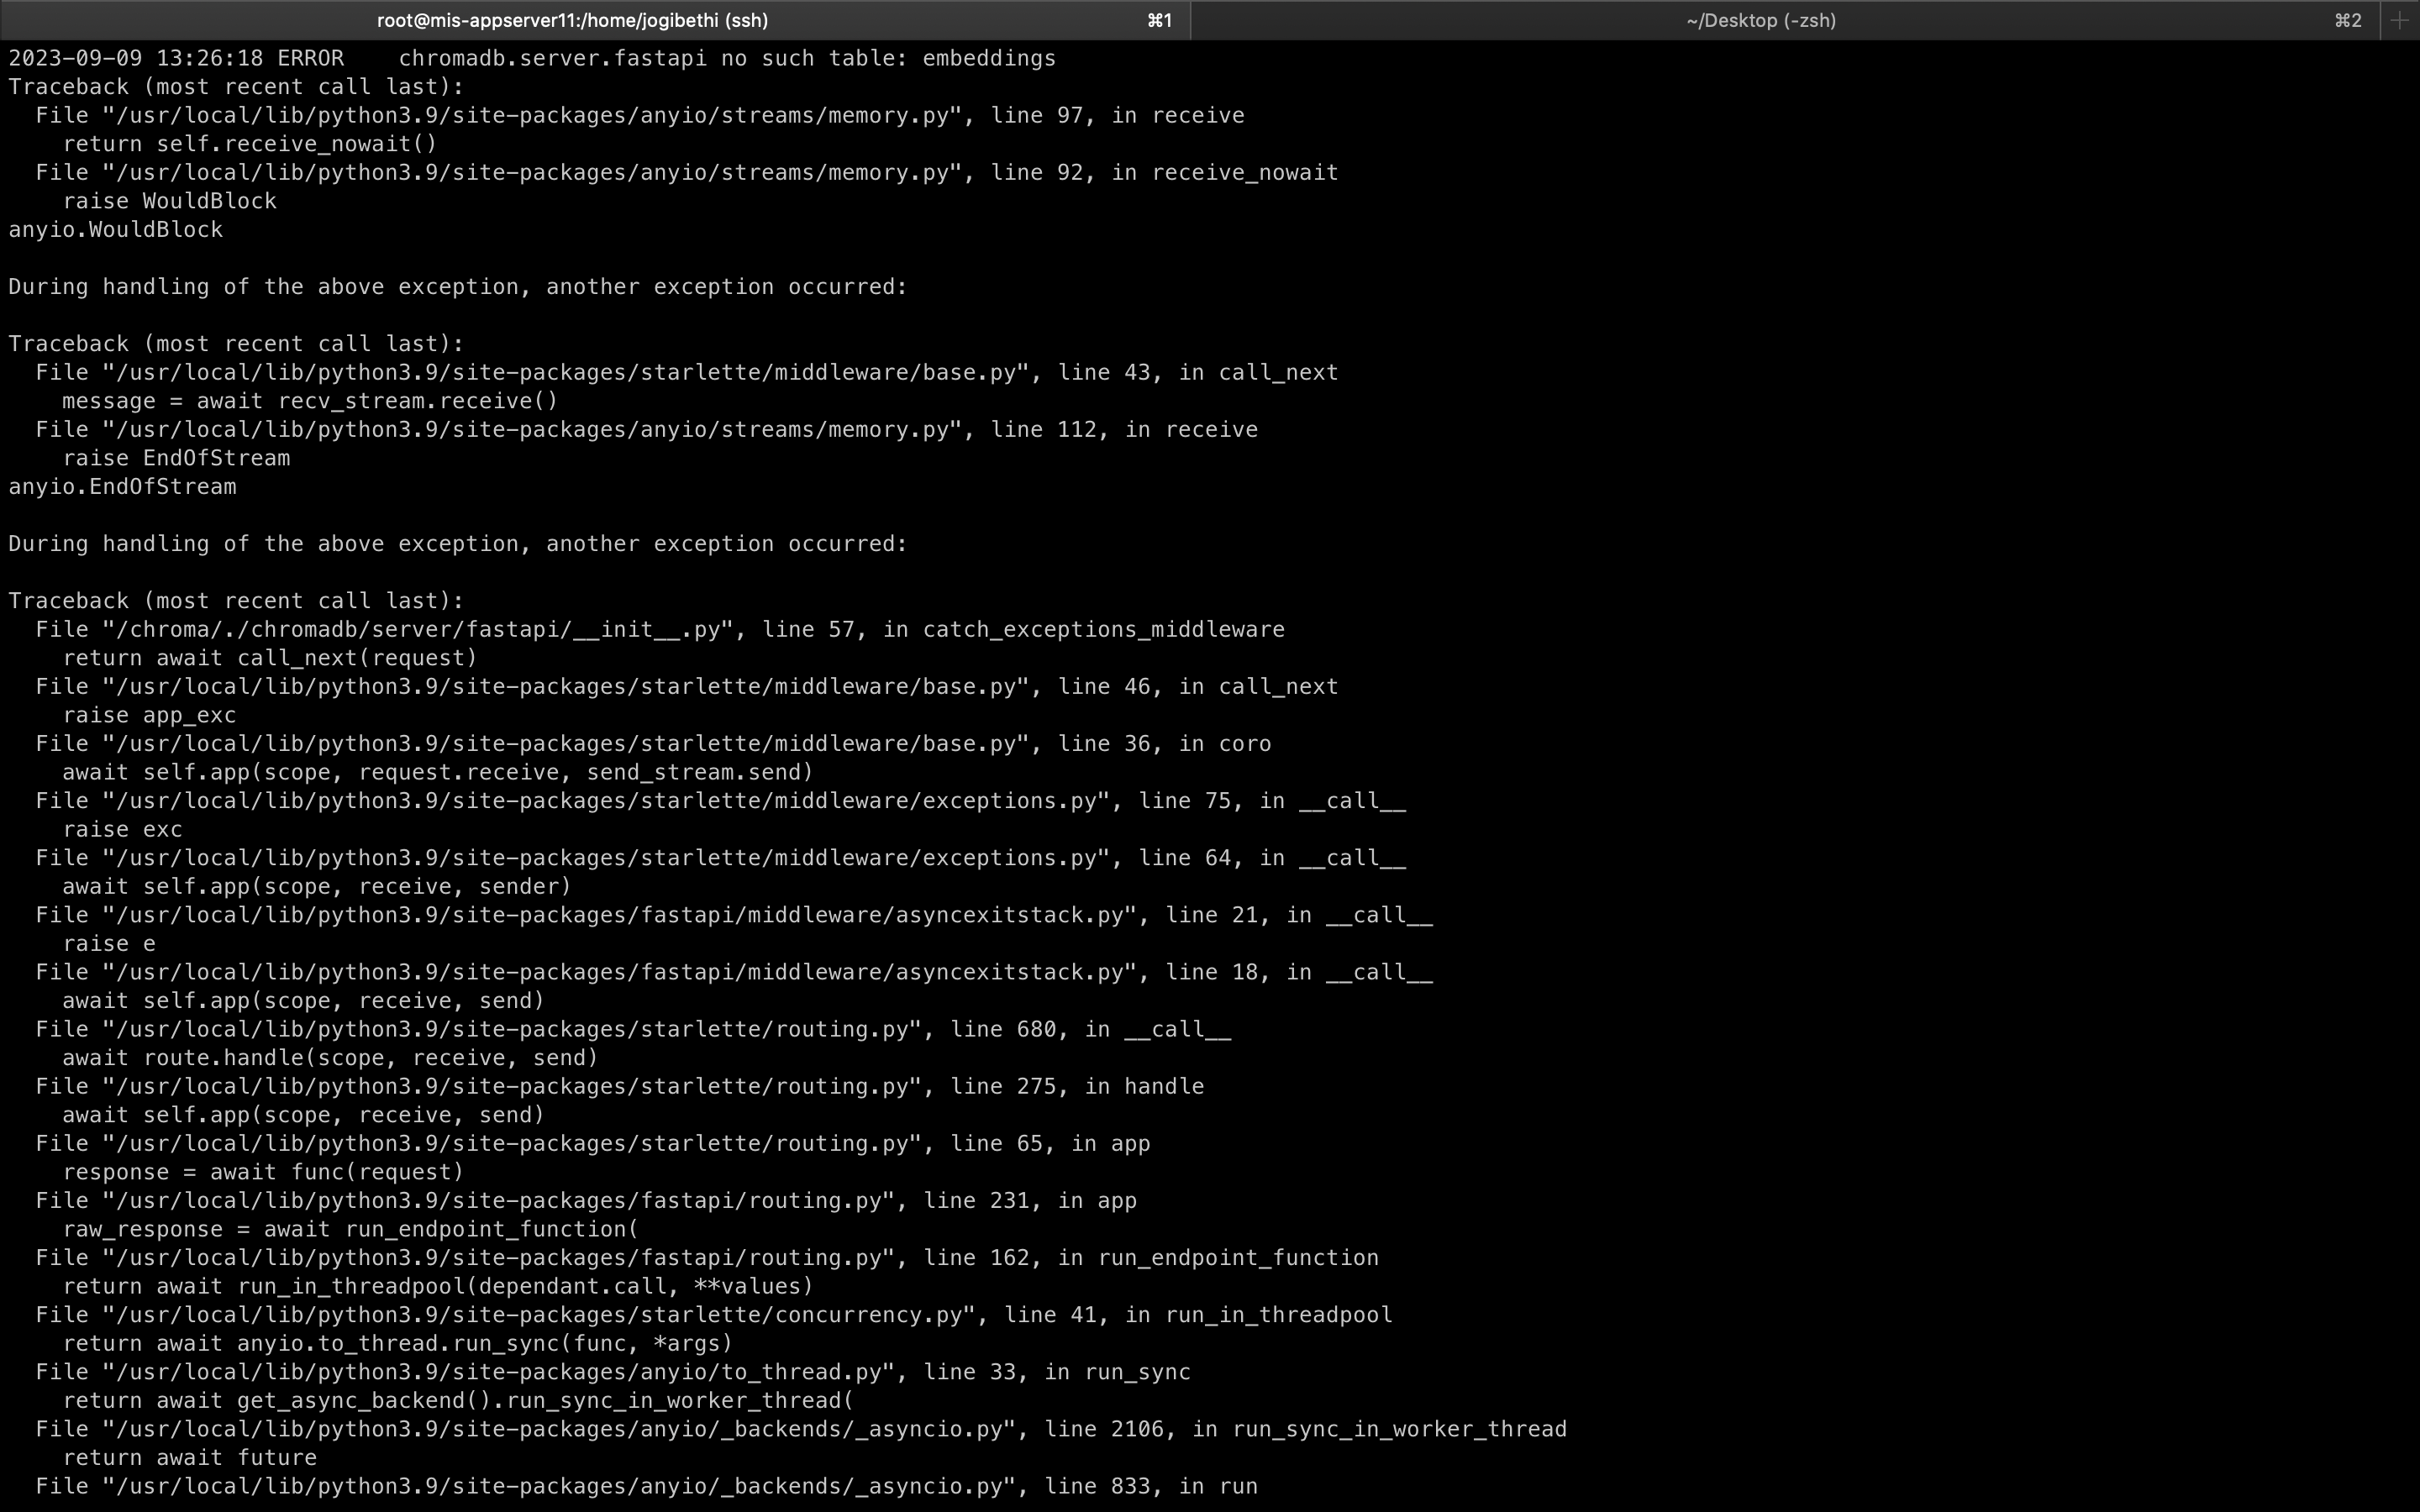Click the 'raise app_exc' line
The height and width of the screenshot is (1512, 2420).
point(149,716)
